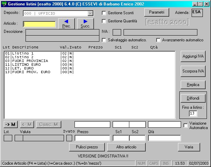Open the Parametri settings button
Image resolution: width=211 pixels, height=167 pixels.
point(157,12)
